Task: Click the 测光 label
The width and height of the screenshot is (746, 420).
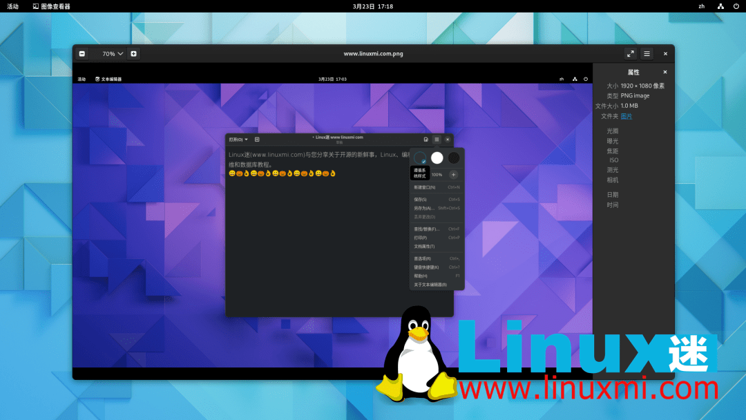Action: (x=612, y=170)
